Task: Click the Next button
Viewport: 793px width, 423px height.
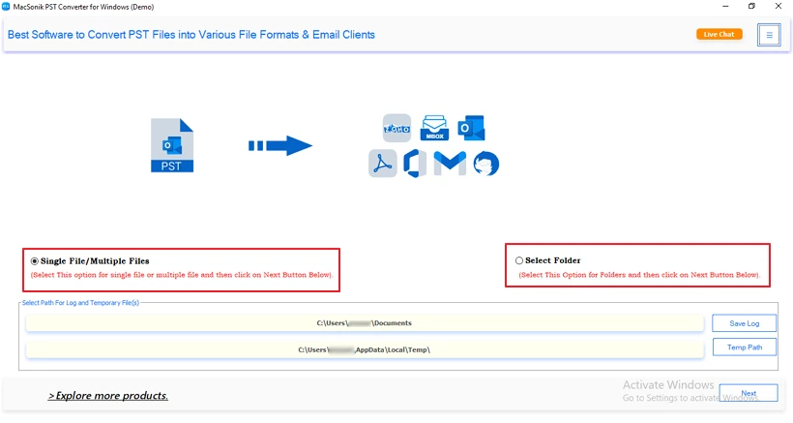Action: pos(749,393)
